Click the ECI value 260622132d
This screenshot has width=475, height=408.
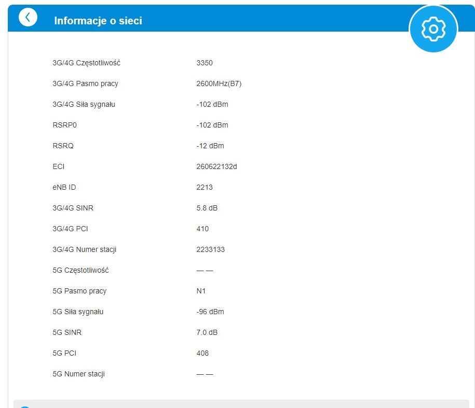218,166
